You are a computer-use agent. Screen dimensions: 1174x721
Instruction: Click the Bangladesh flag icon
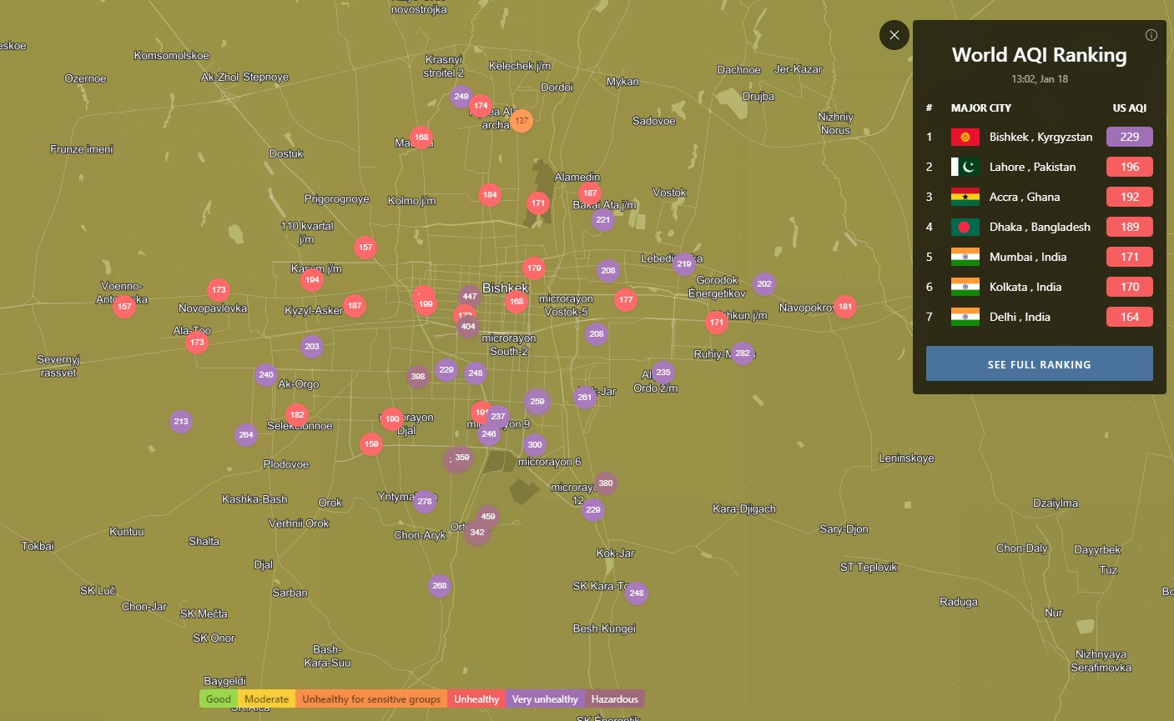click(965, 227)
